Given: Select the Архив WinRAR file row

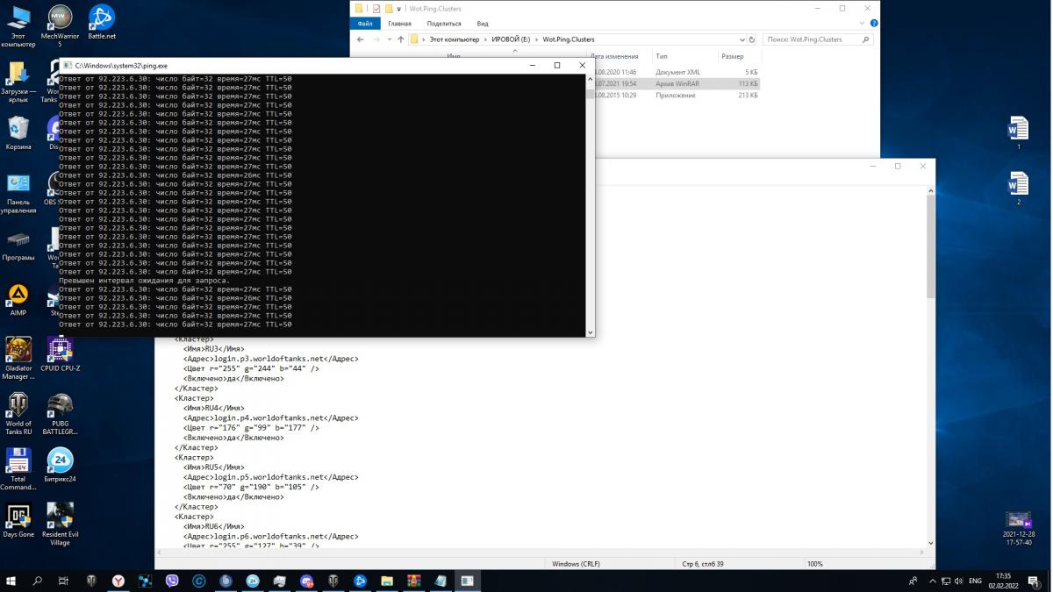Looking at the screenshot, I should point(676,83).
